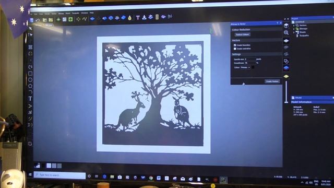Click the white plane view icon

click(286, 41)
